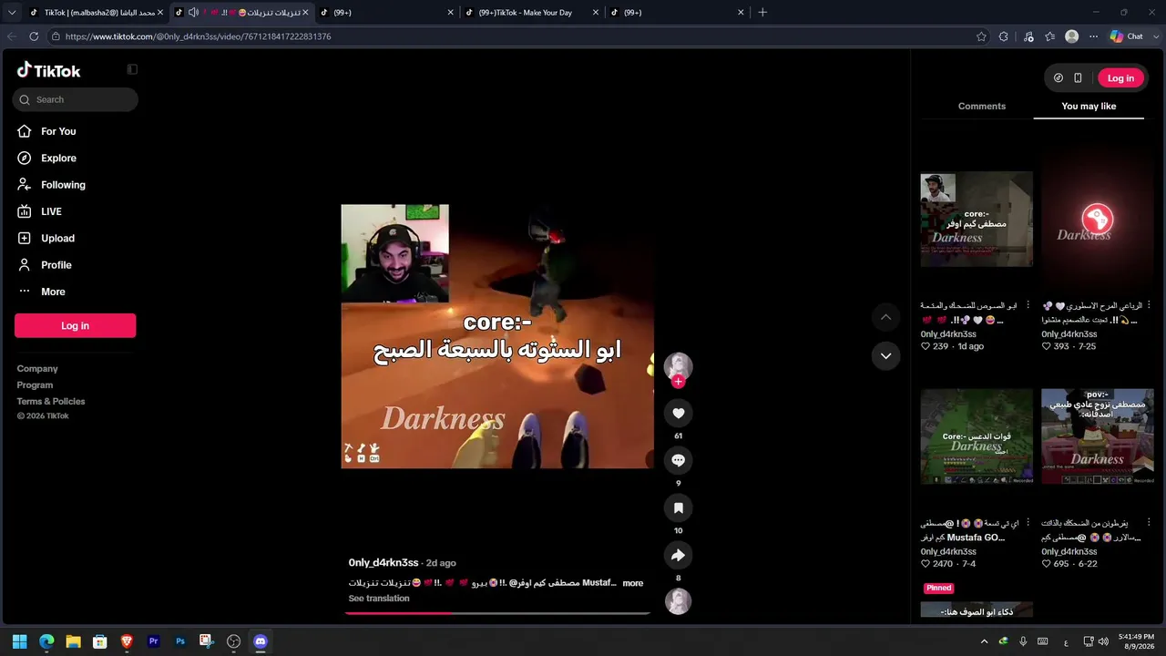Open the Following feed
This screenshot has height=656, width=1166.
coord(63,185)
